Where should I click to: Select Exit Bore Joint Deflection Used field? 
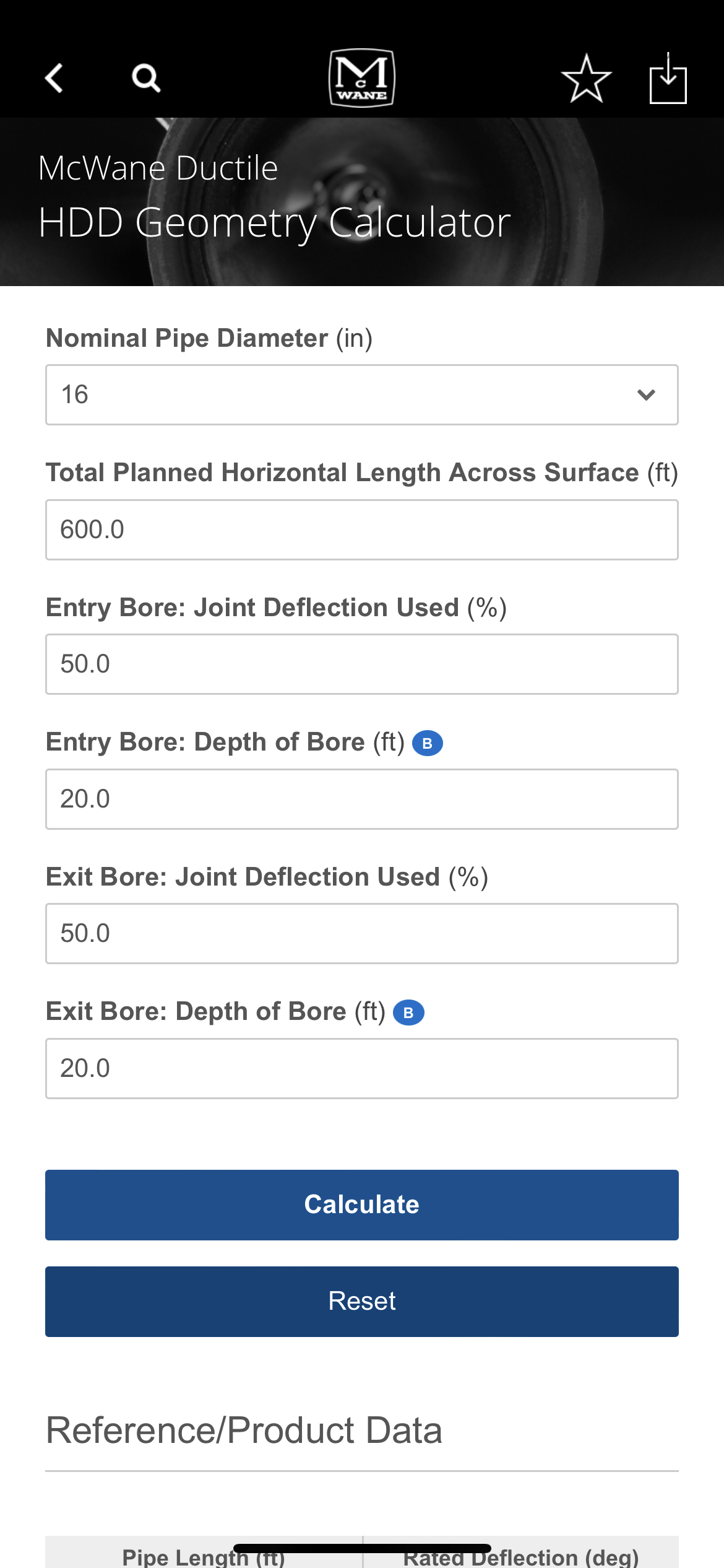click(x=362, y=934)
